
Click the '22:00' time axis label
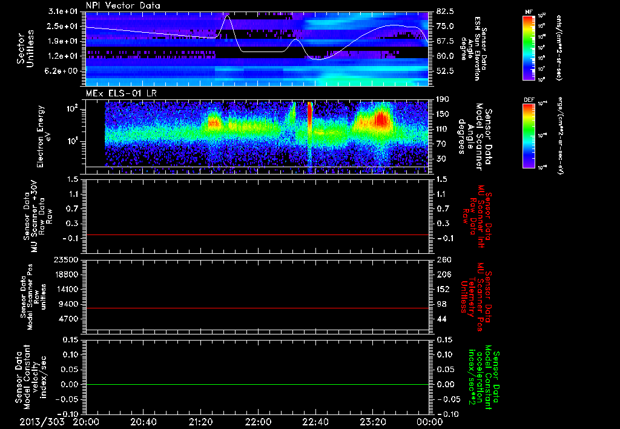pos(258,422)
